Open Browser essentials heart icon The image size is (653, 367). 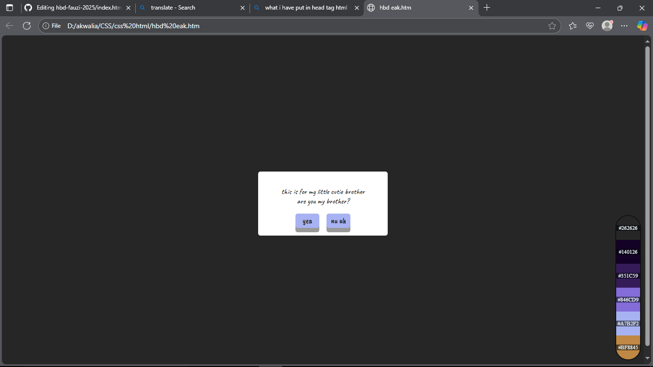pyautogui.click(x=590, y=26)
